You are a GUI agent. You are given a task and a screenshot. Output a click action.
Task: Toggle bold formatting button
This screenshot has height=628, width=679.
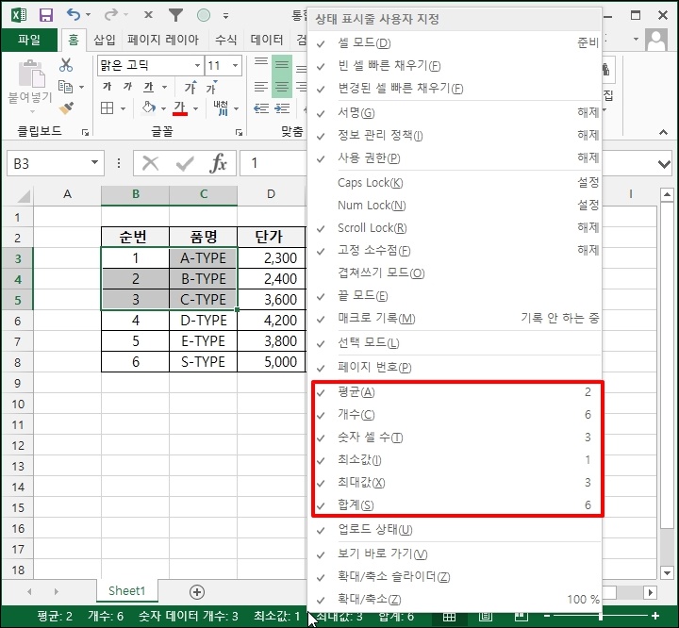107,87
